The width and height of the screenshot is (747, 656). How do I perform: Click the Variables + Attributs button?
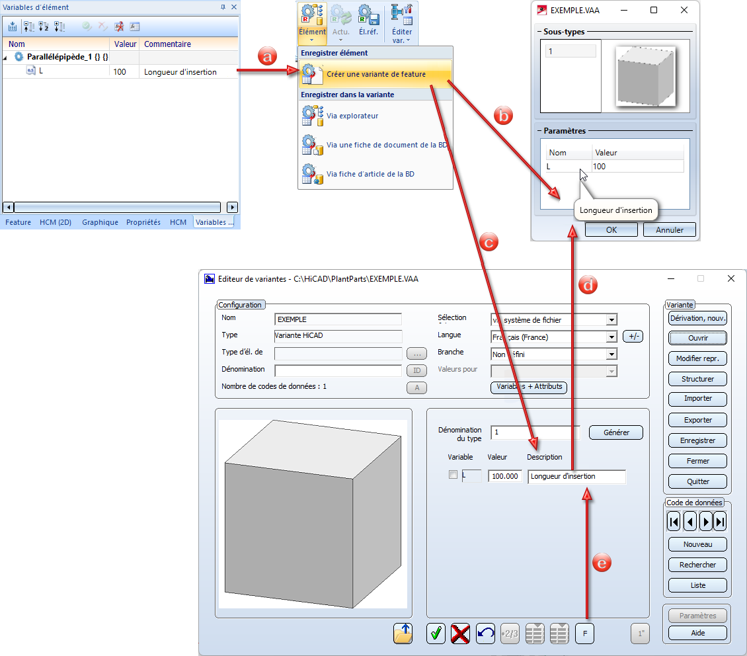point(529,387)
